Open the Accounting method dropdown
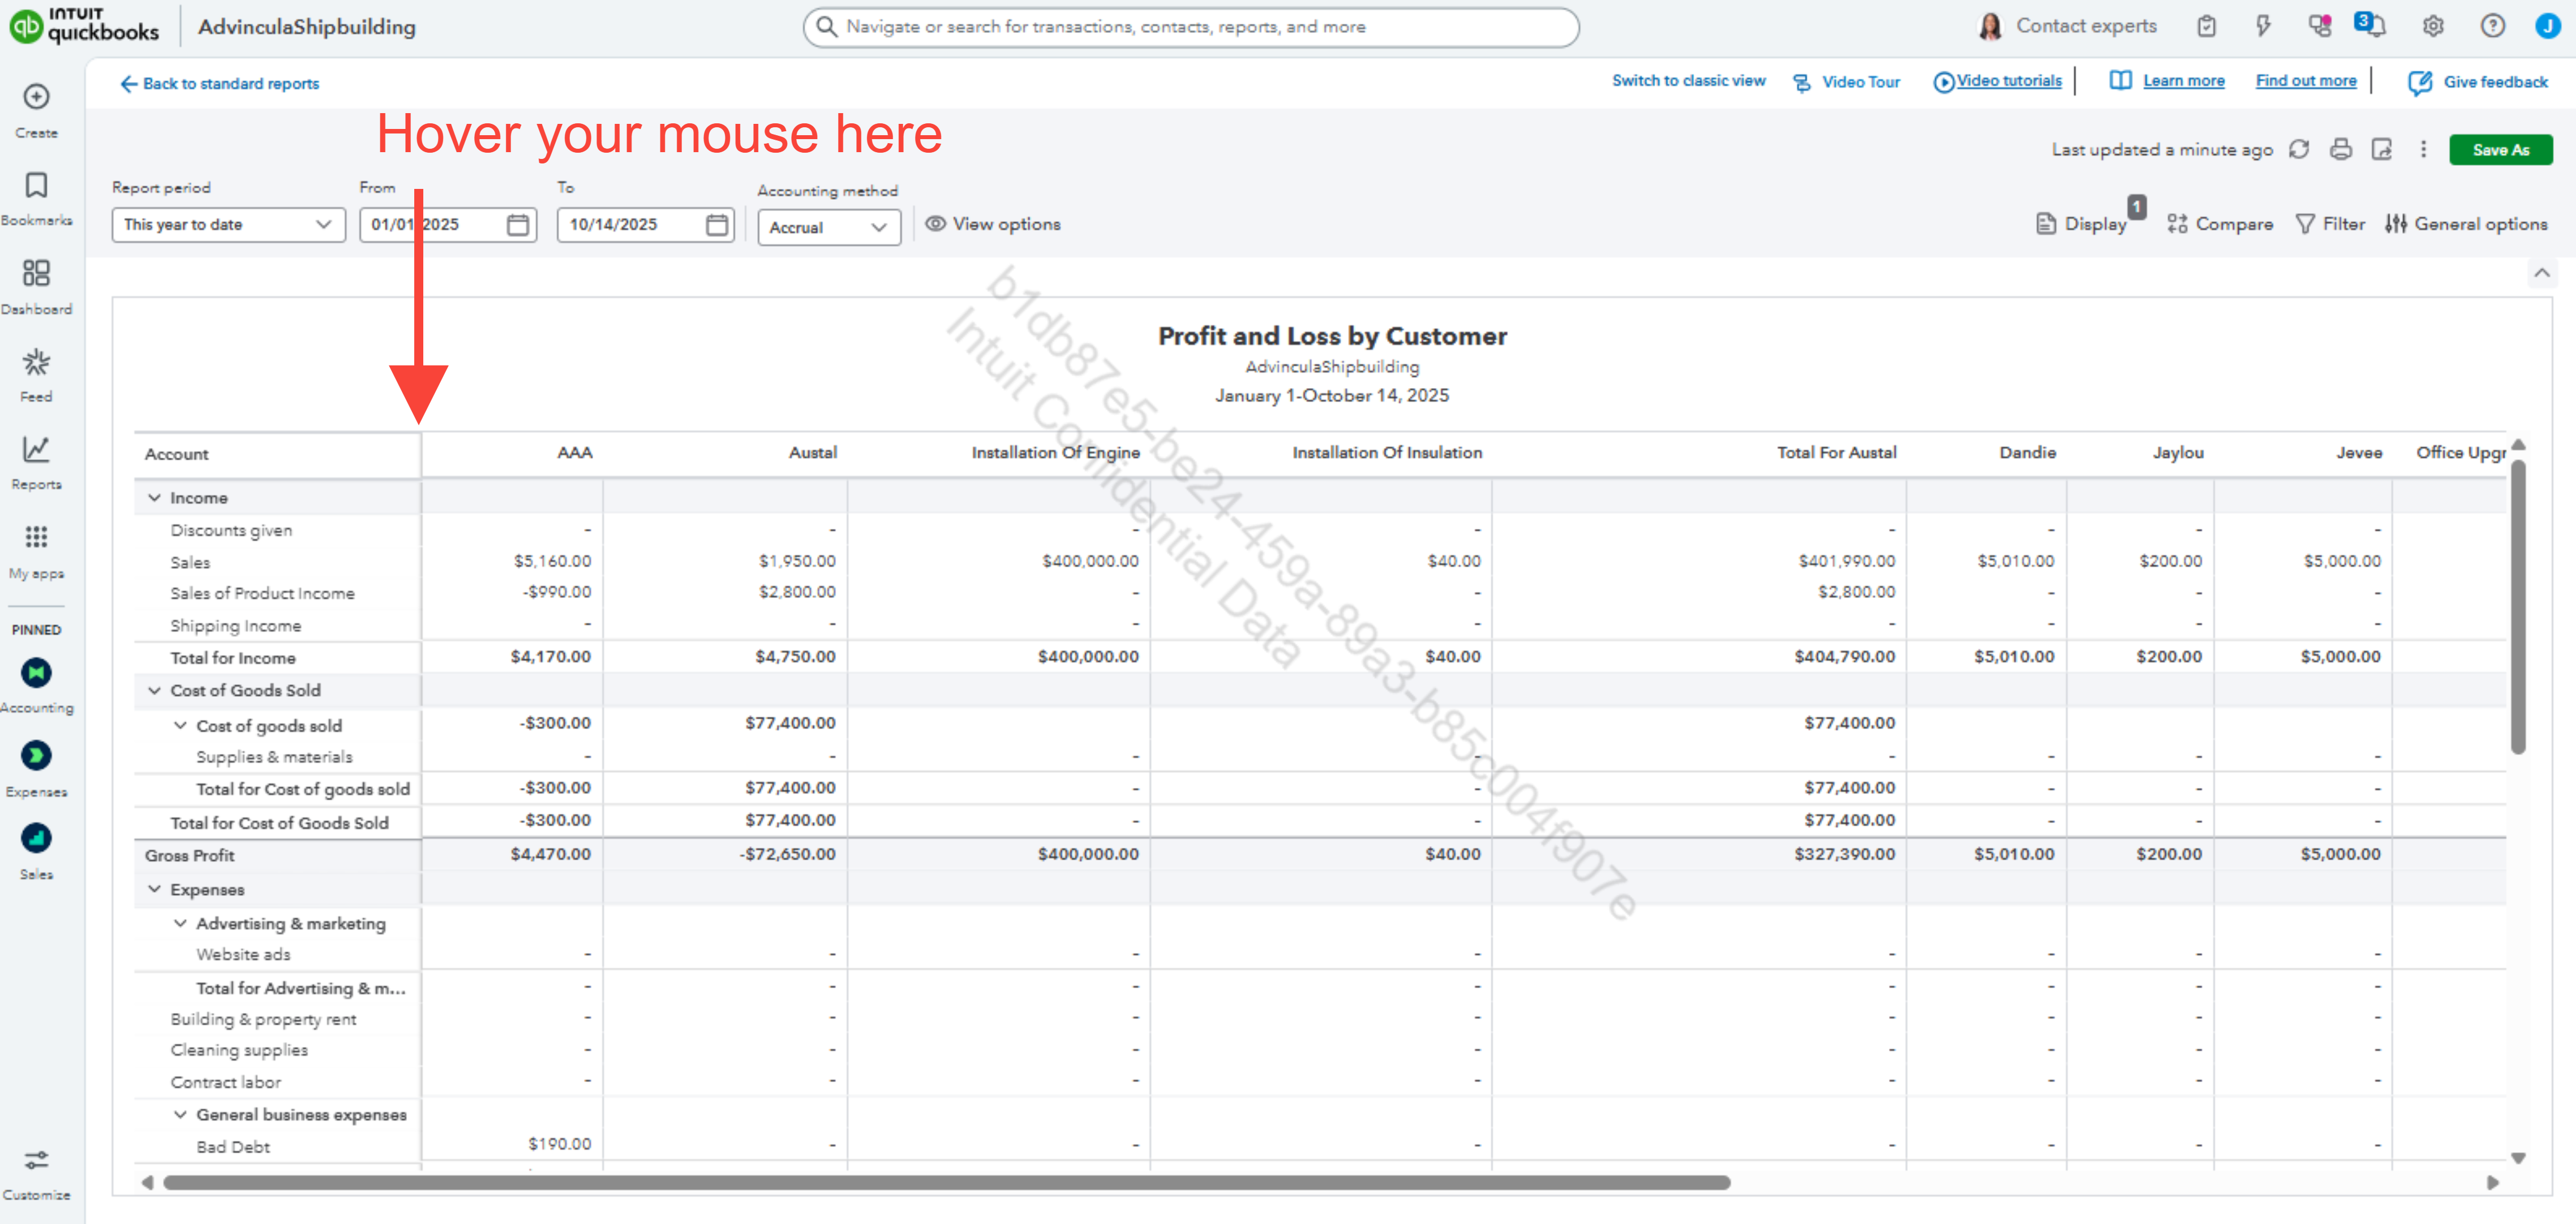The height and width of the screenshot is (1224, 2576). point(828,227)
